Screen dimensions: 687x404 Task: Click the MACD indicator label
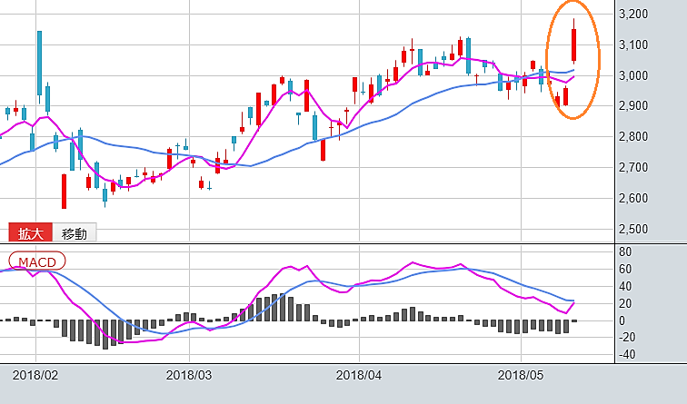click(37, 261)
